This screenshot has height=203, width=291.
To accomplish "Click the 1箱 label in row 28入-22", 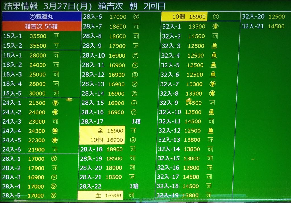I will [134, 186].
